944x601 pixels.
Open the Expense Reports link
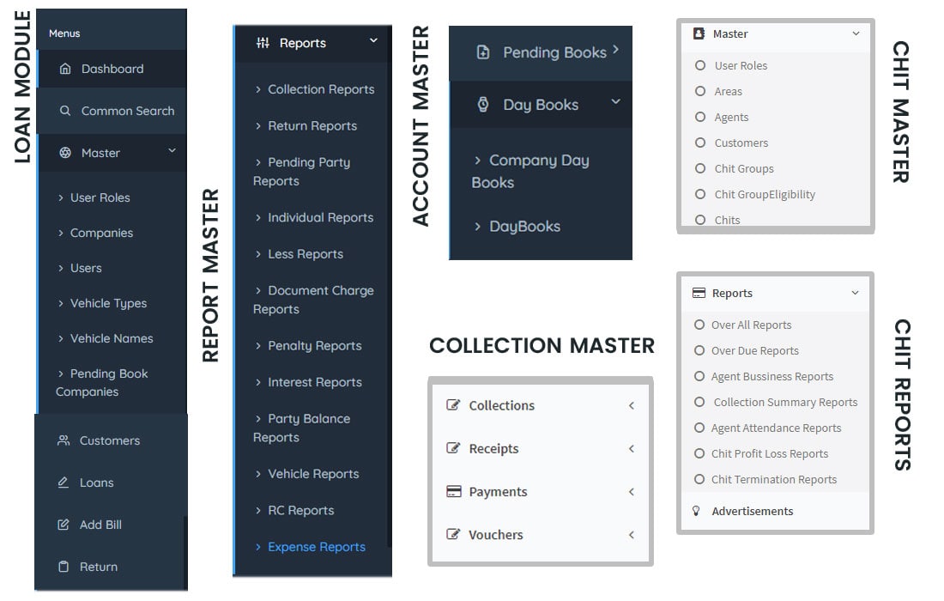coord(317,547)
